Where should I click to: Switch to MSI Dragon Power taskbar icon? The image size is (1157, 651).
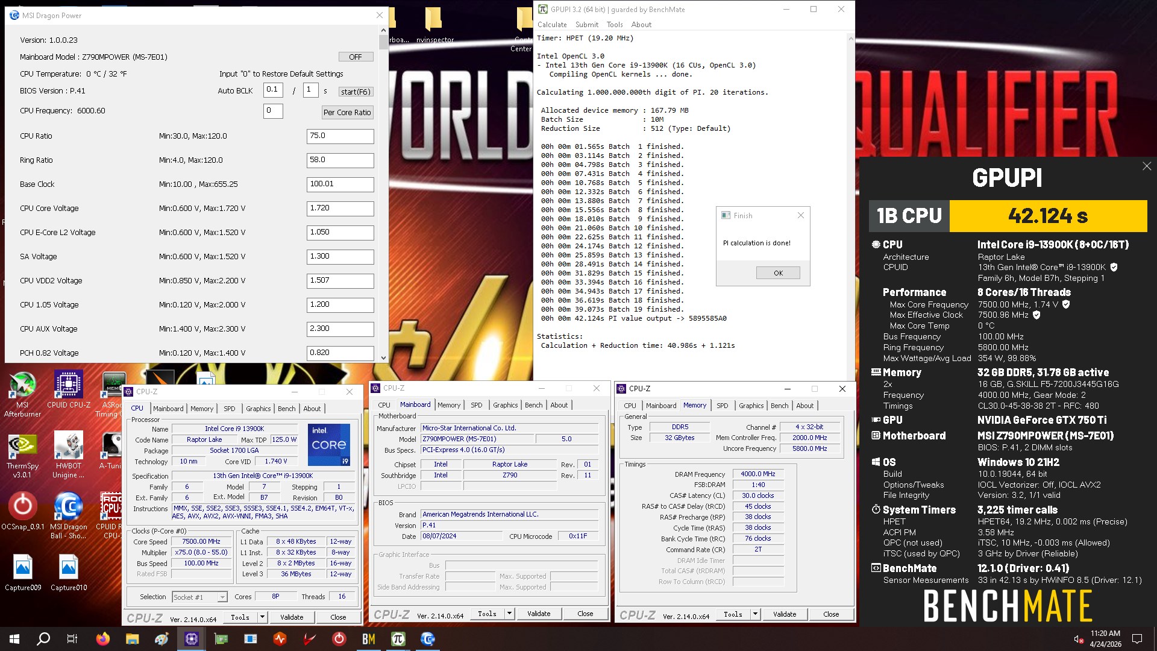(428, 639)
